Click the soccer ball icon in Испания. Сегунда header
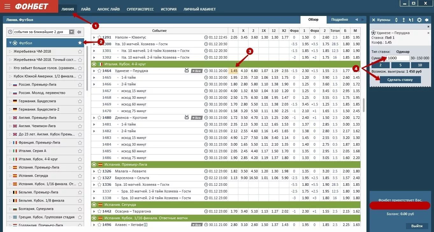Viewport: 434px width, 232px height. pyautogui.click(x=94, y=205)
